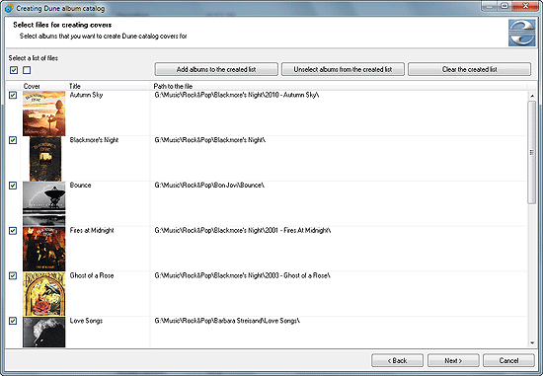Click the path ending with 2003 - Ghost of a Rose

(243, 275)
